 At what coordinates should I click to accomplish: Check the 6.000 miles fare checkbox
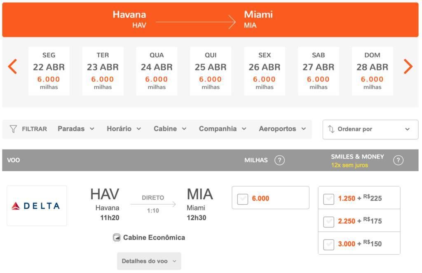pos(242,199)
